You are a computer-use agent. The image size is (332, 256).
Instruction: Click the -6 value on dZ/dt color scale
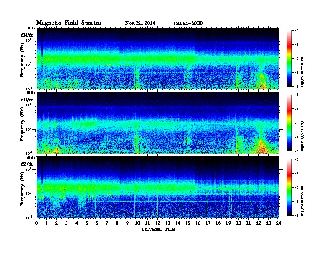coord(297,173)
